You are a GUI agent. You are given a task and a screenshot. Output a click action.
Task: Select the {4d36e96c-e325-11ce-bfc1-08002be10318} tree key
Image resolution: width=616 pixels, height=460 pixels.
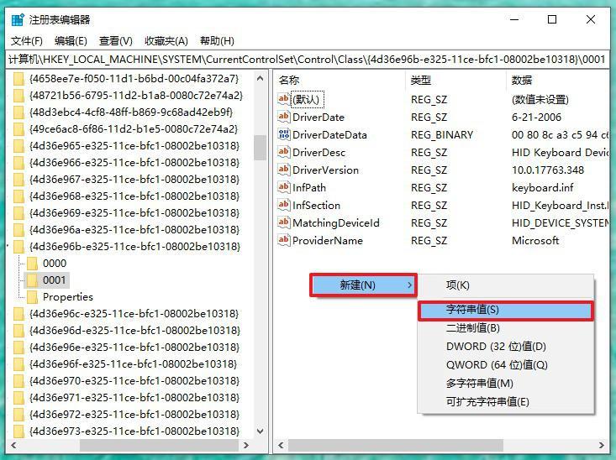[134, 314]
